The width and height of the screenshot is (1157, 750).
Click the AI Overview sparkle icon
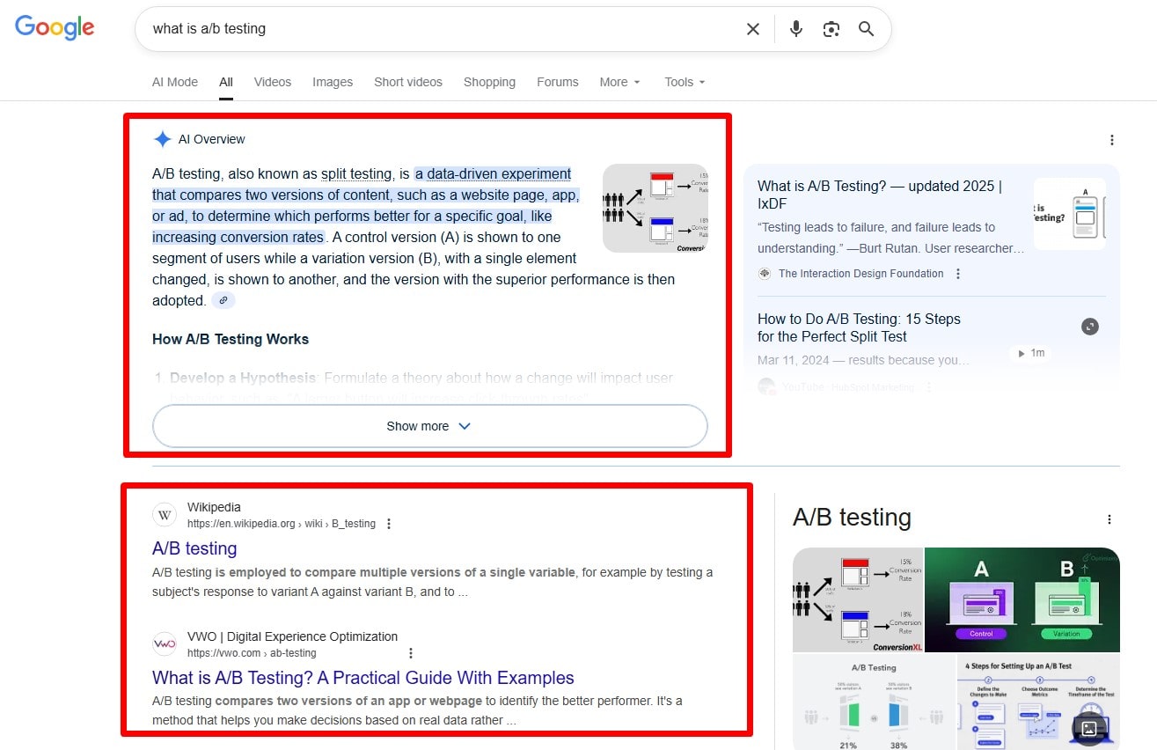point(162,138)
